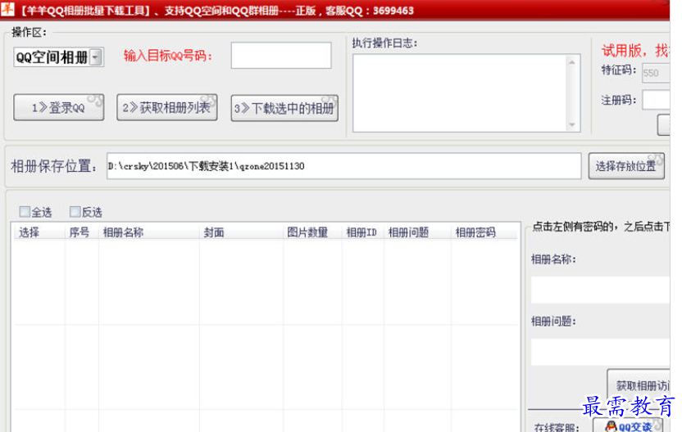Sort by 相册名称 column header
Image resolution: width=682 pixels, height=432 pixels.
(148, 232)
